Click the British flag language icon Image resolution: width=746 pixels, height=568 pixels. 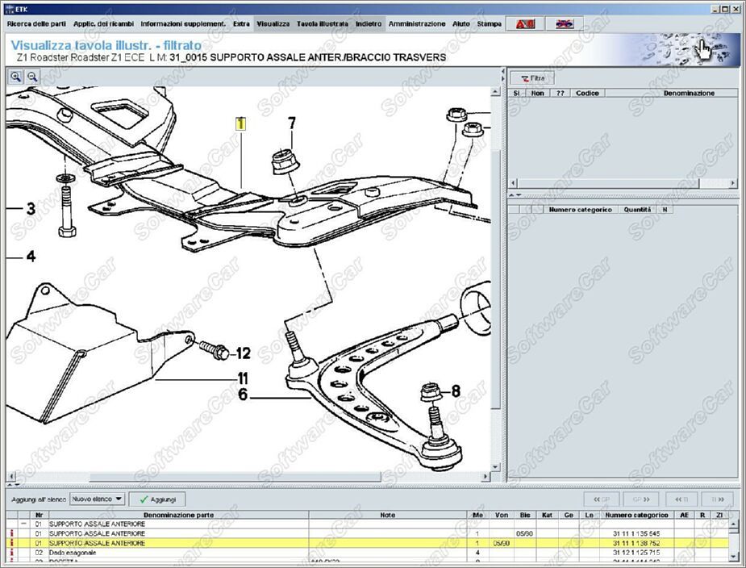[564, 24]
